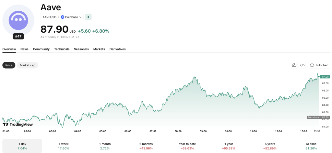
Task: Switch to Price chart view
Action: (9, 65)
